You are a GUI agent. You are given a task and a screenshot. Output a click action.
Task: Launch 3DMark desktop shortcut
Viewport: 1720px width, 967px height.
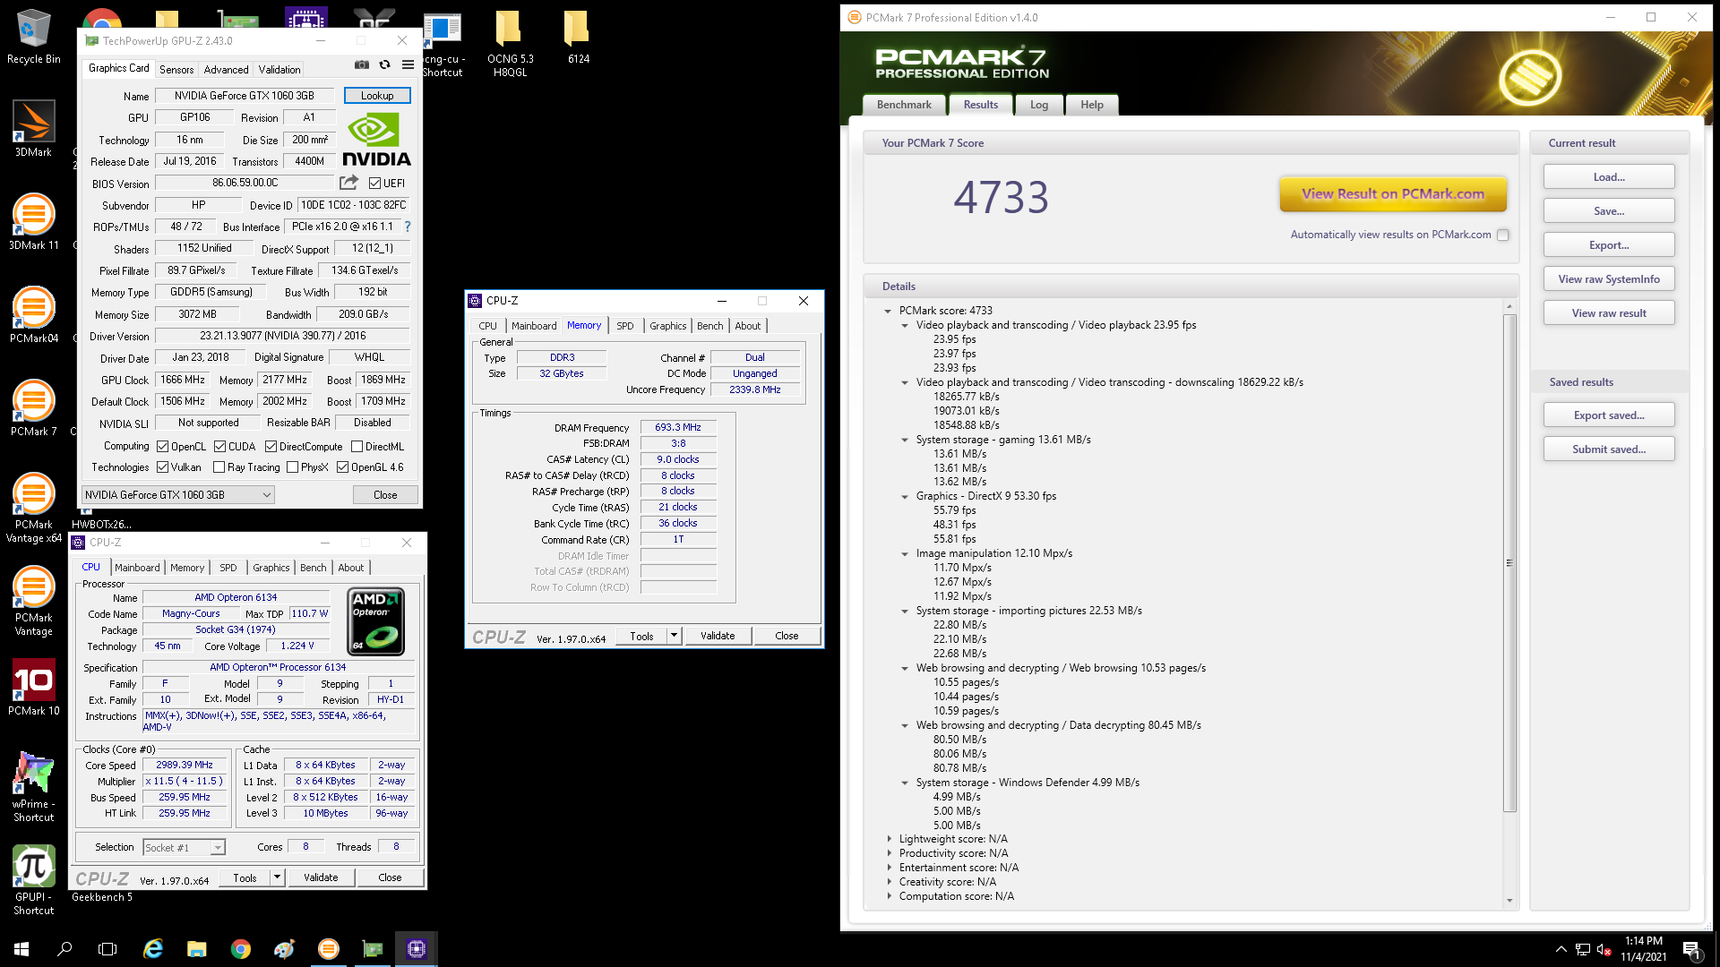pyautogui.click(x=33, y=129)
